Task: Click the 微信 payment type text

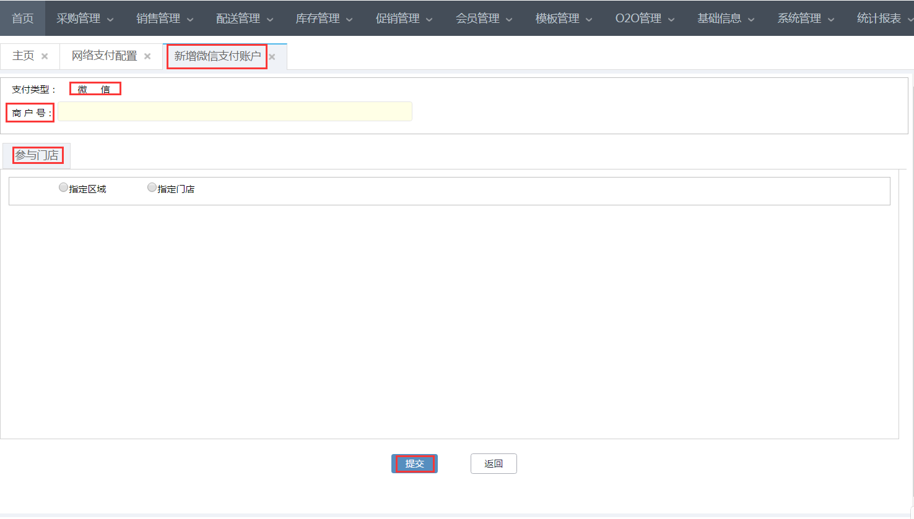Action: (94, 90)
